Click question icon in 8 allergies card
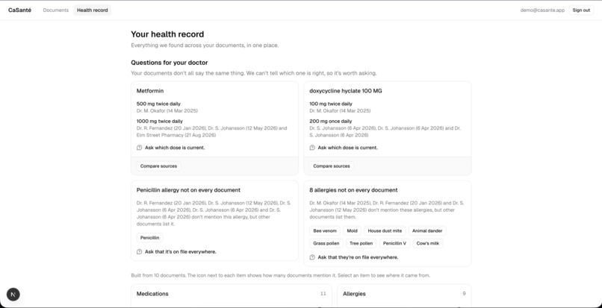 point(312,257)
